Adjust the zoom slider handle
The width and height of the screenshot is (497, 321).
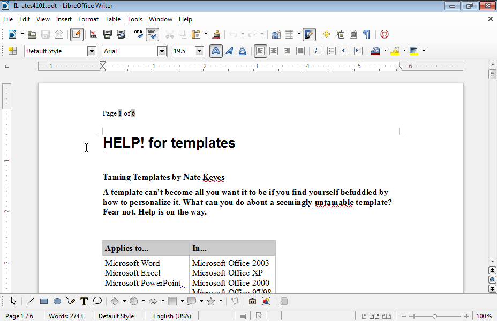pos(435,316)
